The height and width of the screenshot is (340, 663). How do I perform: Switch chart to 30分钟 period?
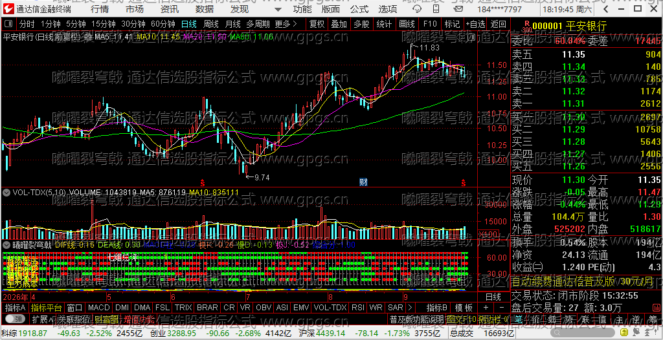point(133,24)
